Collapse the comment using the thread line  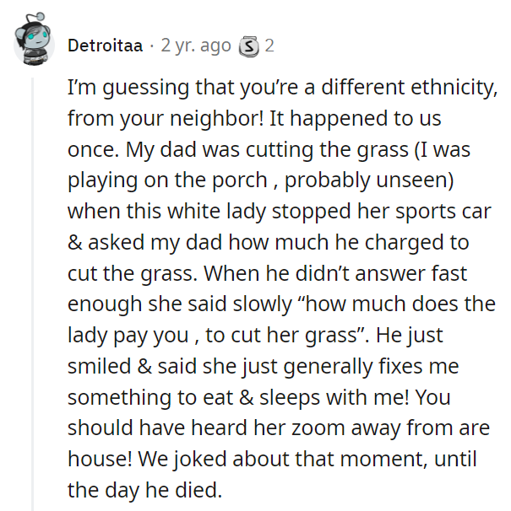(32, 293)
